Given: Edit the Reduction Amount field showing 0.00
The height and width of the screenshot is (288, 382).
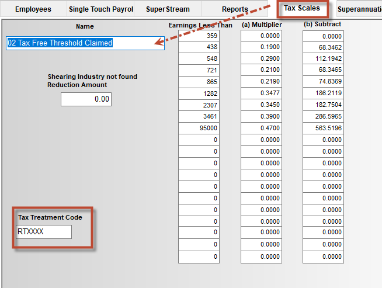Looking at the screenshot, I should pos(86,99).
